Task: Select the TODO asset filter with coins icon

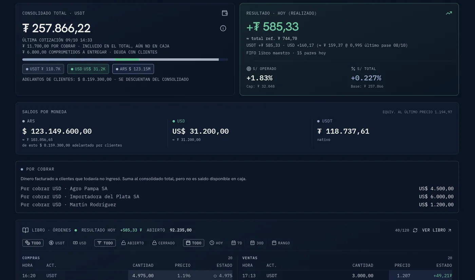Action: tap(33, 243)
